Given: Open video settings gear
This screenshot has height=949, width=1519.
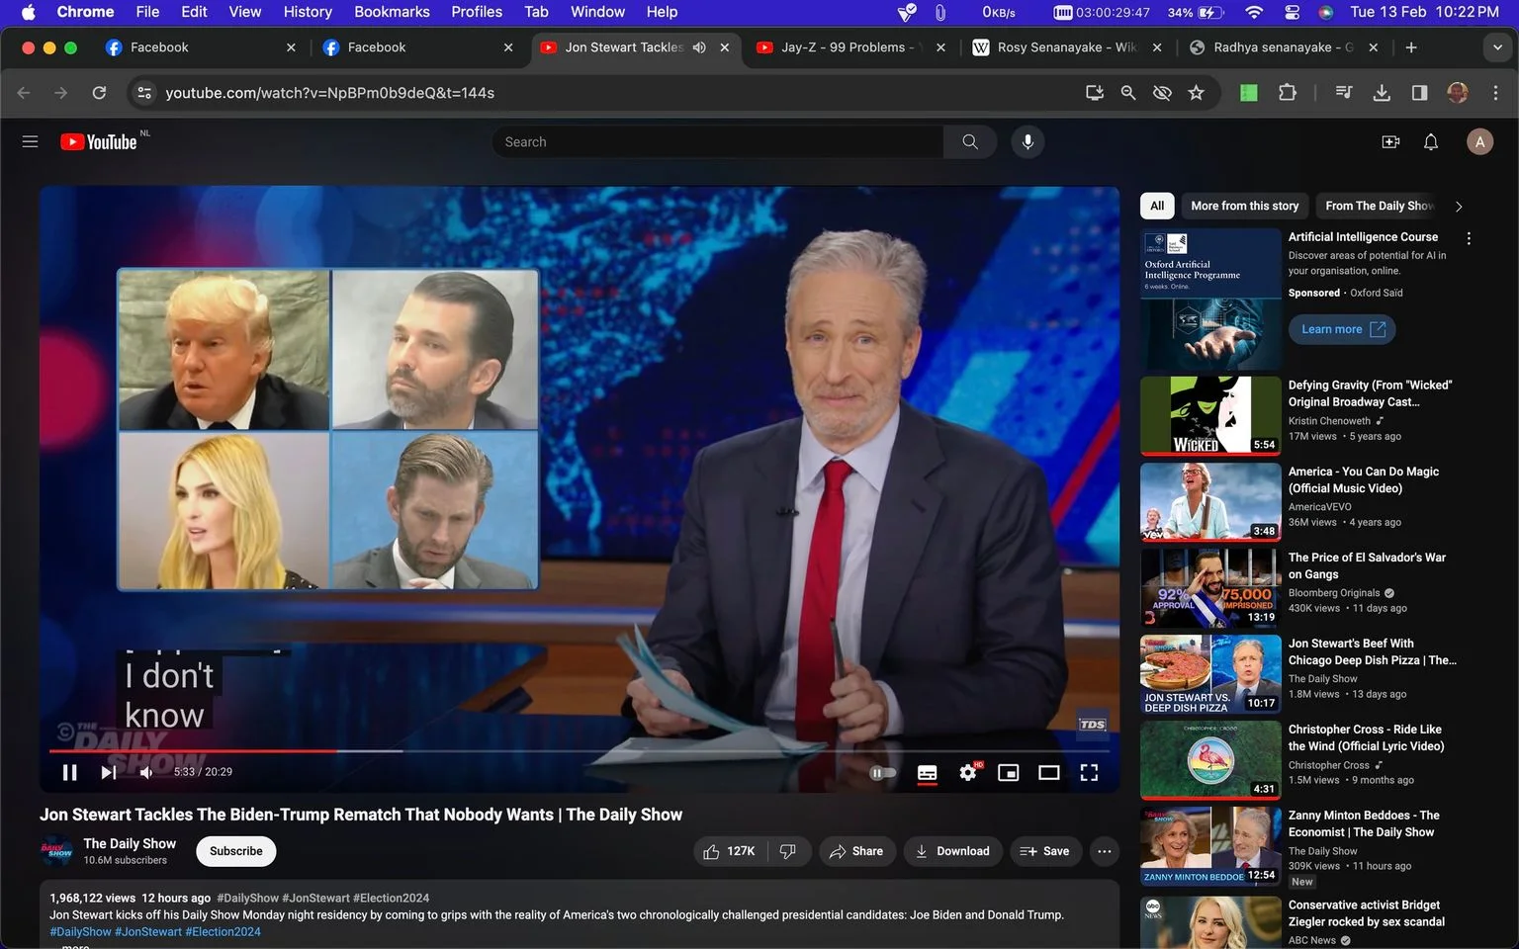Looking at the screenshot, I should [968, 773].
